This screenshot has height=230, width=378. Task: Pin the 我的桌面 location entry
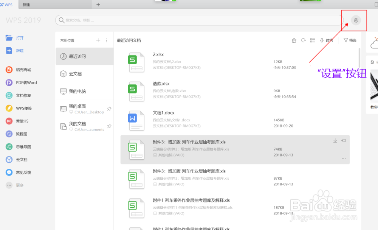pos(109,108)
